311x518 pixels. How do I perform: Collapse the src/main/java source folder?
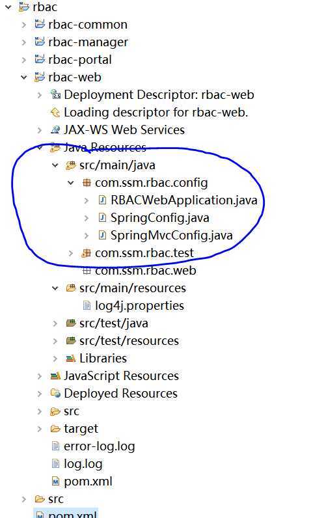pyautogui.click(x=55, y=165)
